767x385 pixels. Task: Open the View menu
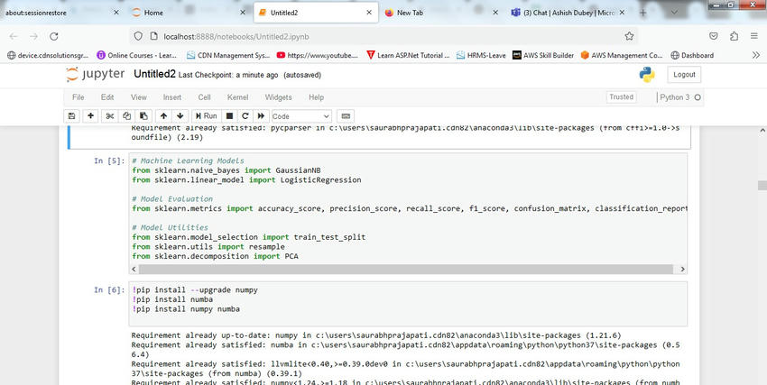pyautogui.click(x=138, y=97)
